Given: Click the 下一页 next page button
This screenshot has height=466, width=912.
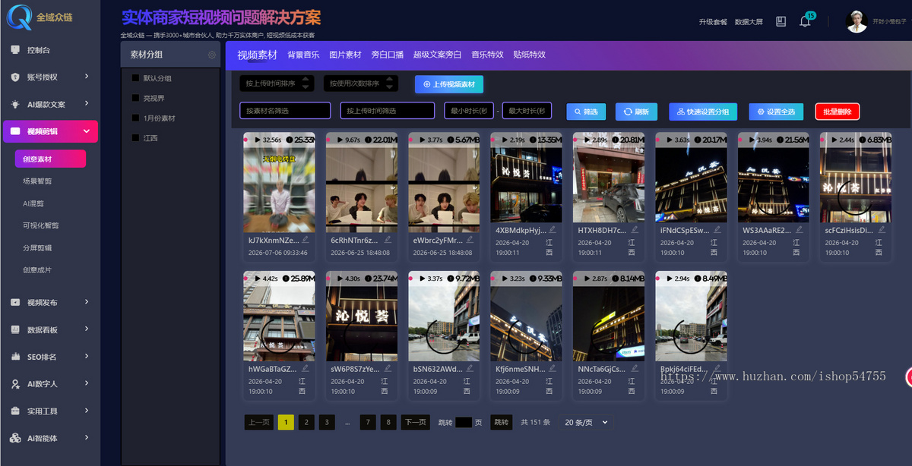Looking at the screenshot, I should [x=415, y=423].
